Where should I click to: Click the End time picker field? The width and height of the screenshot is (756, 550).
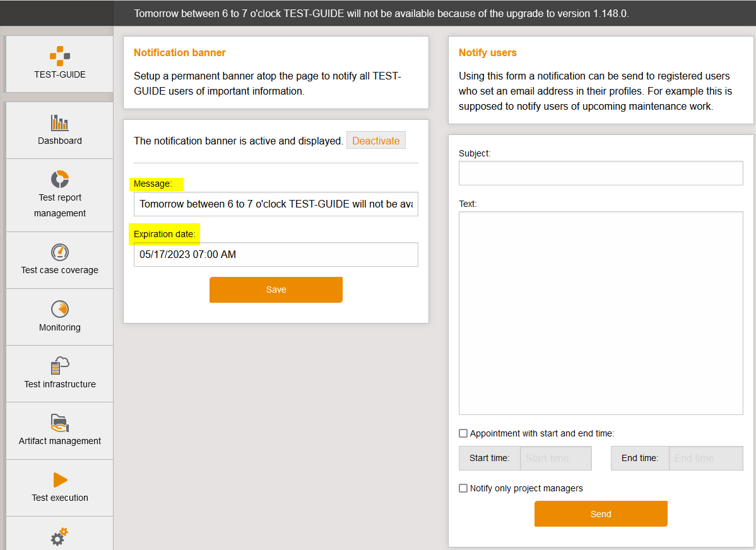tap(706, 459)
